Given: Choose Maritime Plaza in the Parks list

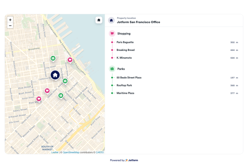Looking at the screenshot, I should pyautogui.click(x=125, y=93).
